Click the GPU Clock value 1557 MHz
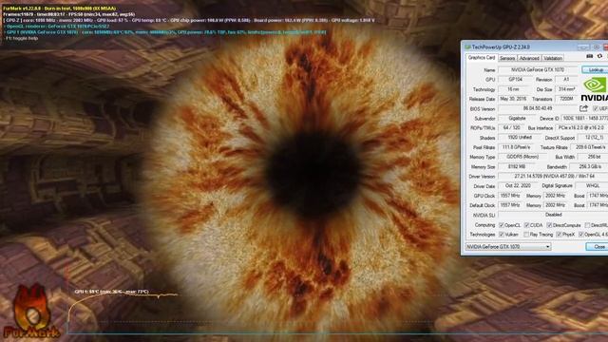Viewport: 608px width, 342px height. click(510, 196)
